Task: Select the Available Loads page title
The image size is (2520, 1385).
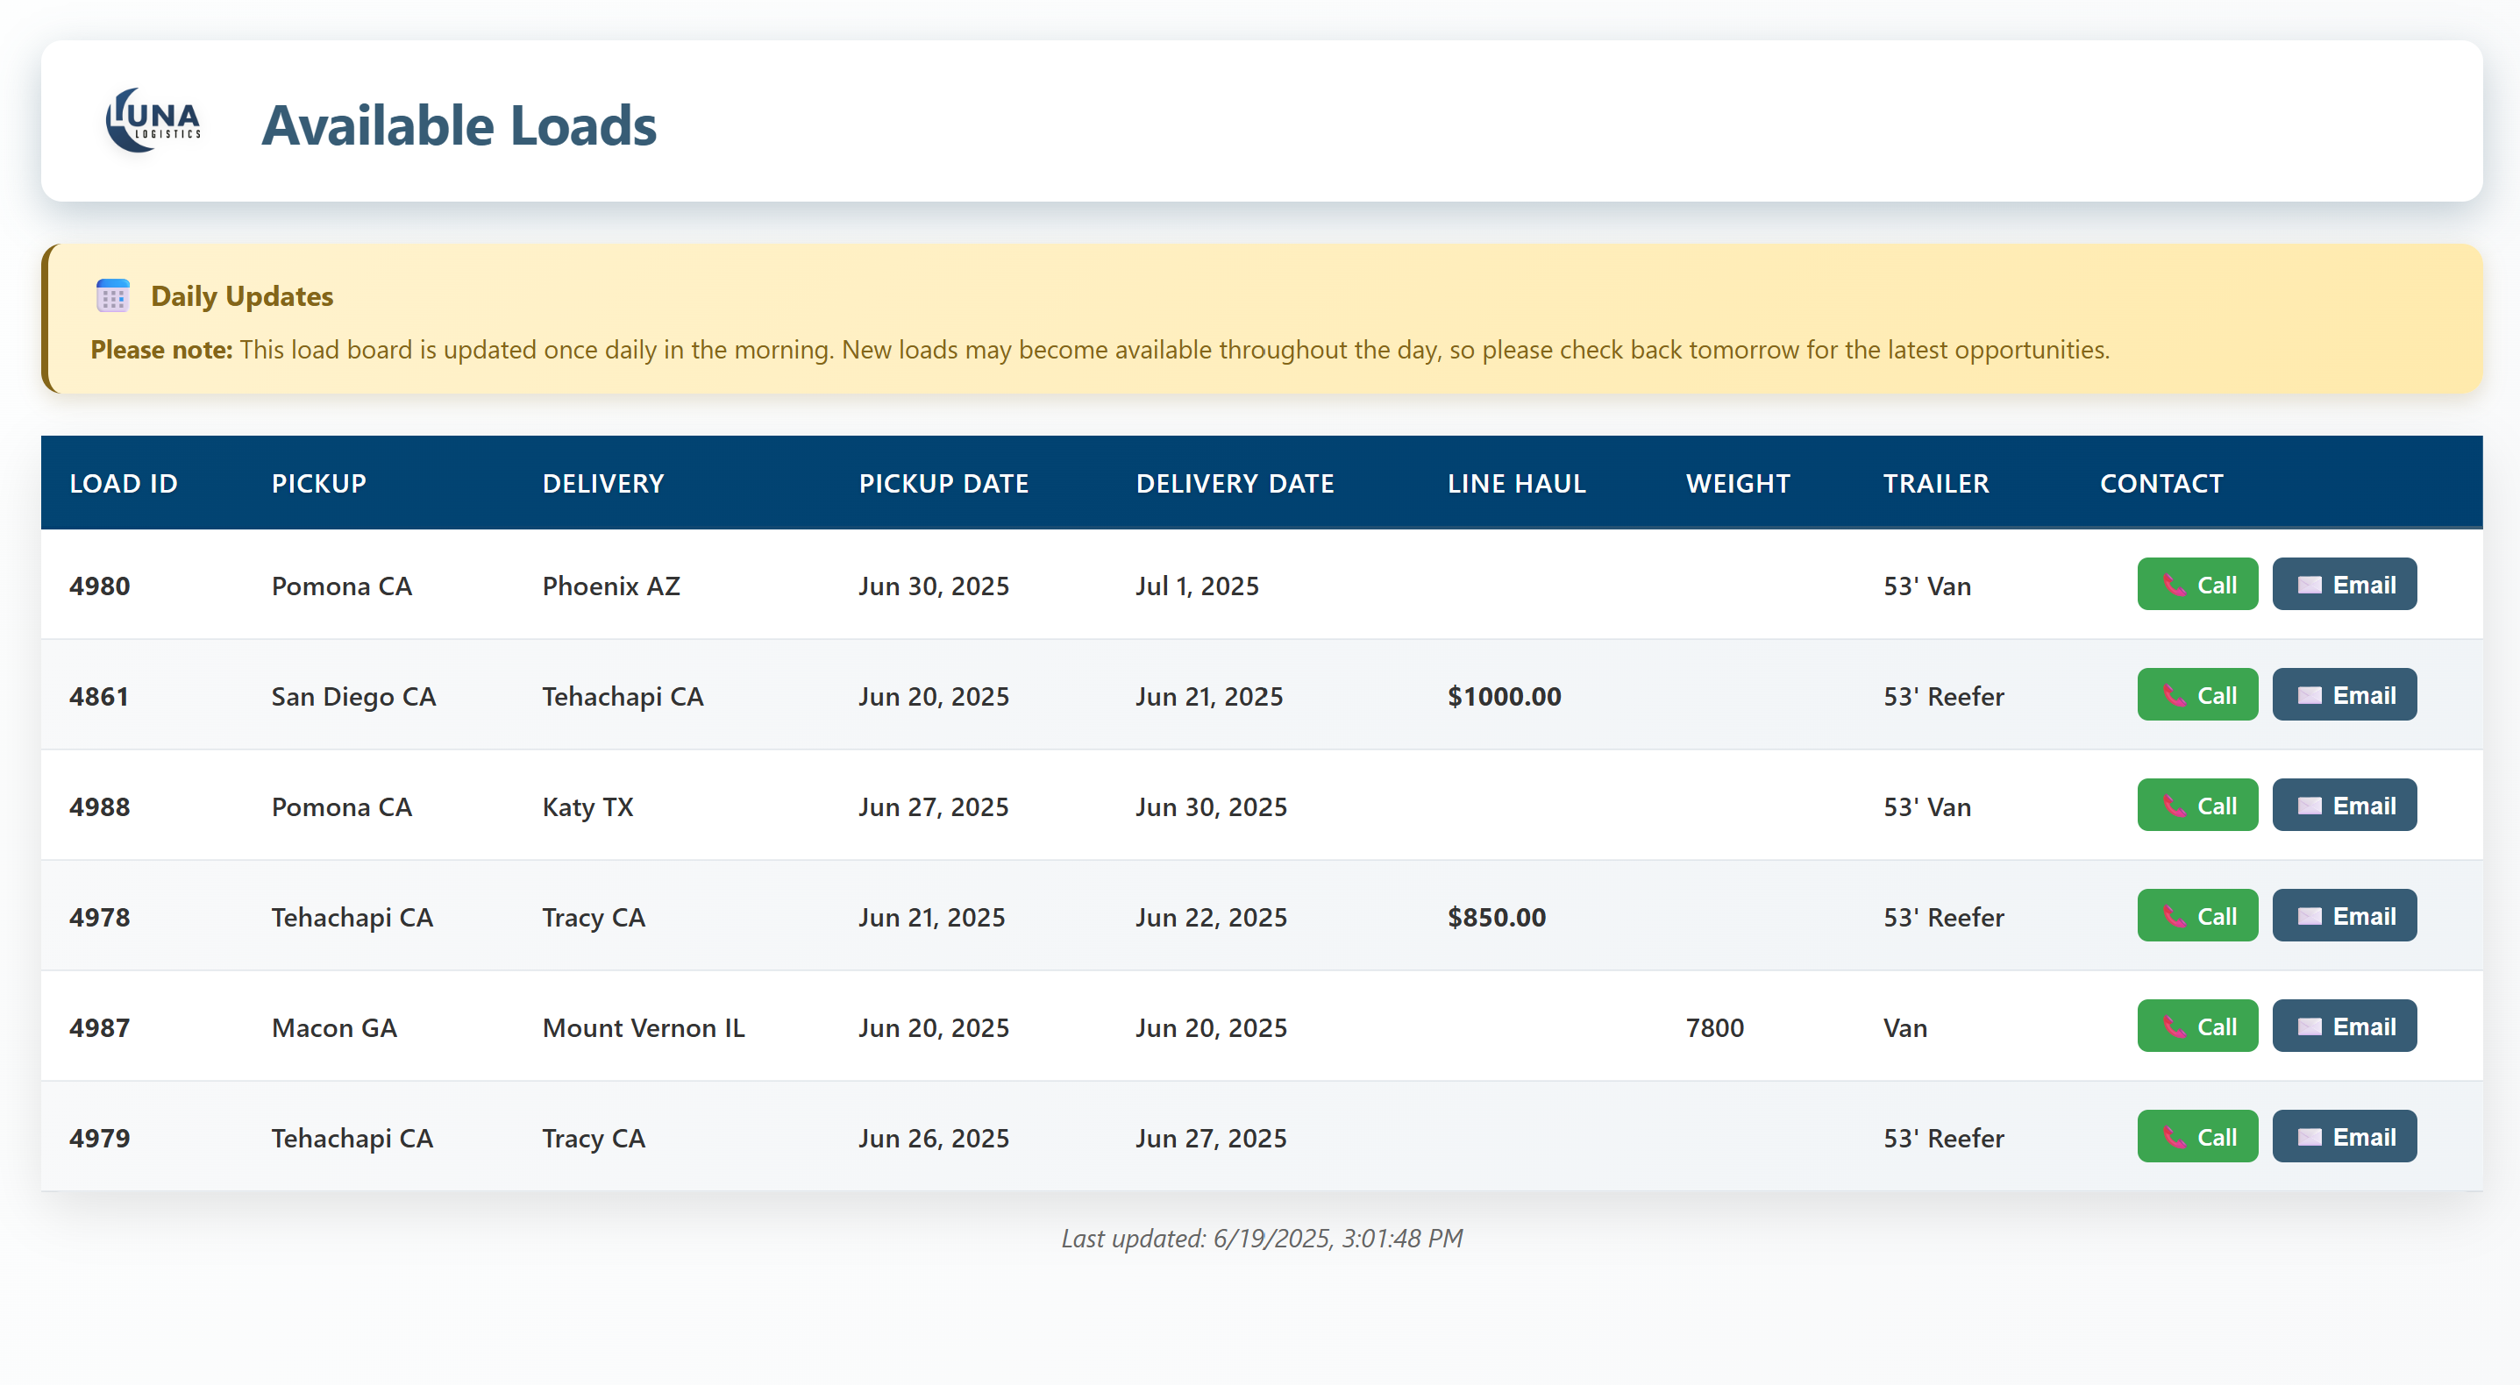Action: (459, 125)
